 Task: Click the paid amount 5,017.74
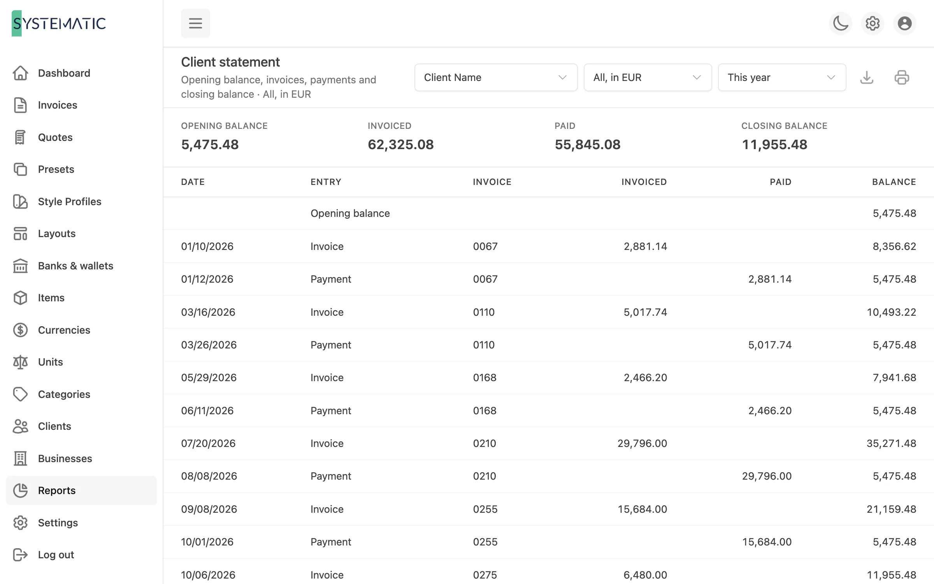pos(770,345)
